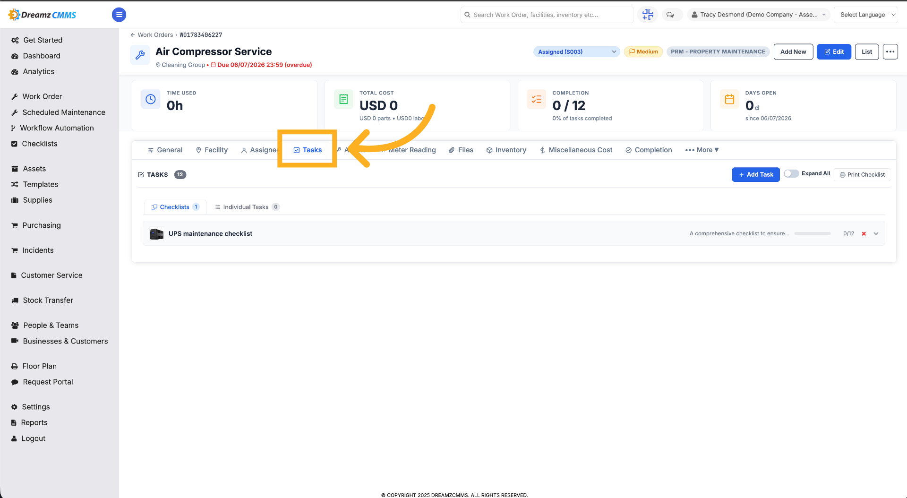Focus the Search Work Order input field
This screenshot has height=498, width=907.
pos(547,15)
